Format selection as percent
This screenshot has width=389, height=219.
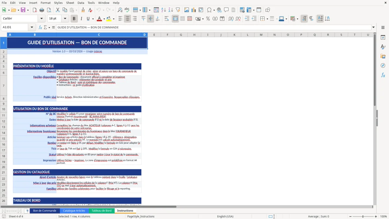[208, 18]
